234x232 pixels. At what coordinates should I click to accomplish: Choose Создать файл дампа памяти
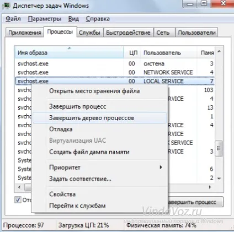99,152
